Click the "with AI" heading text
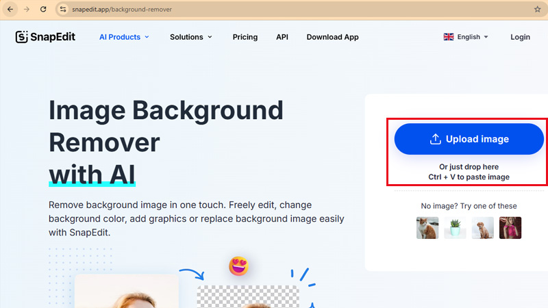Image resolution: width=548 pixels, height=308 pixels. click(92, 175)
